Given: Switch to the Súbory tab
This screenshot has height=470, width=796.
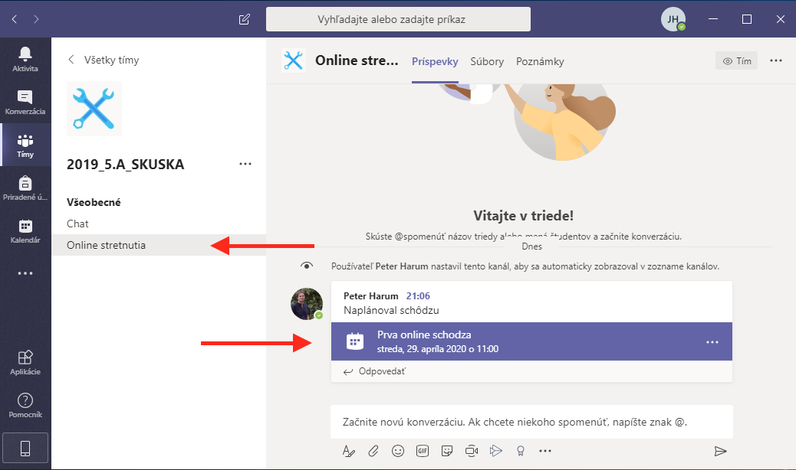Looking at the screenshot, I should pos(487,61).
